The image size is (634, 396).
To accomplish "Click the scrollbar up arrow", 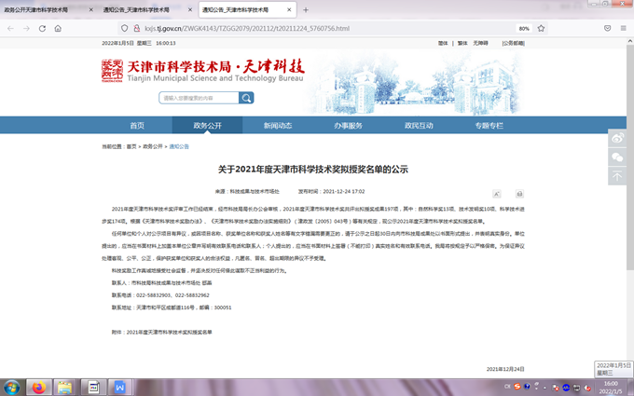I will pyautogui.click(x=630, y=41).
